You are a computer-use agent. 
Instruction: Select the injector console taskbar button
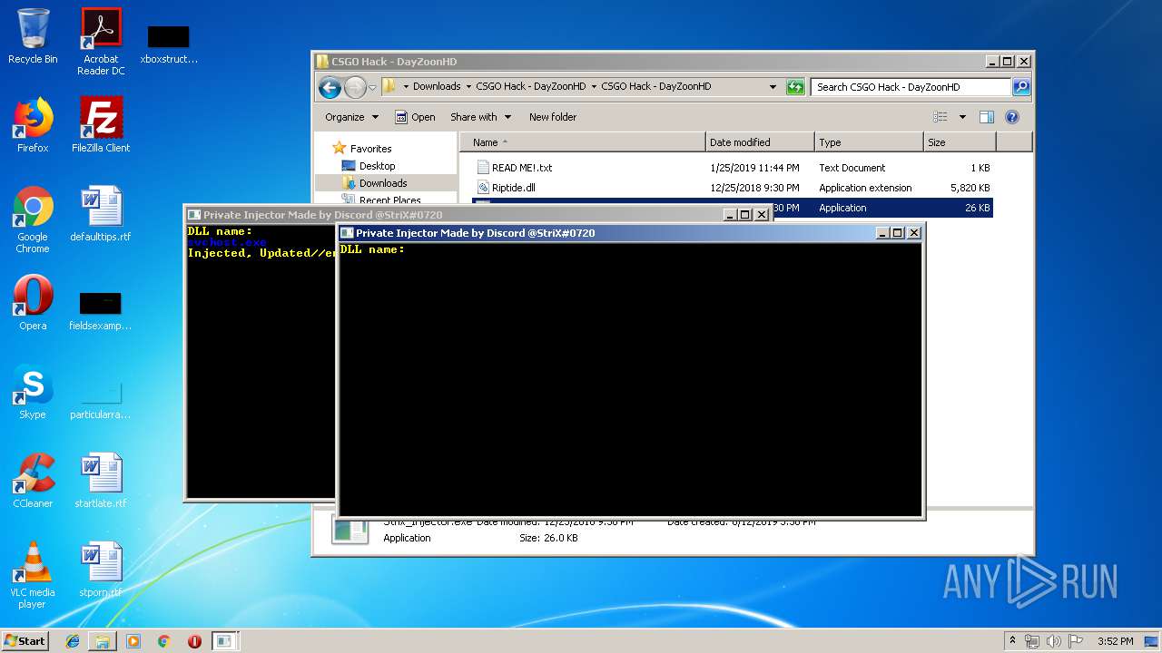tap(224, 641)
